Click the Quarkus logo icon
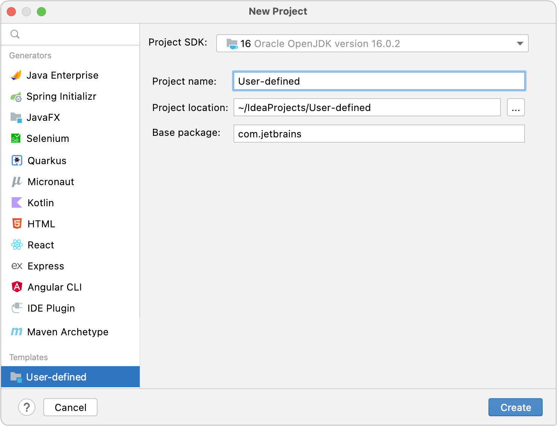Image resolution: width=557 pixels, height=426 pixels. pos(17,160)
